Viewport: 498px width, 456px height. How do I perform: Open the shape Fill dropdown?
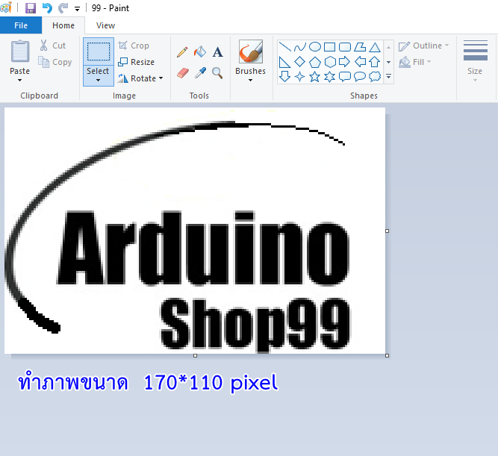415,62
